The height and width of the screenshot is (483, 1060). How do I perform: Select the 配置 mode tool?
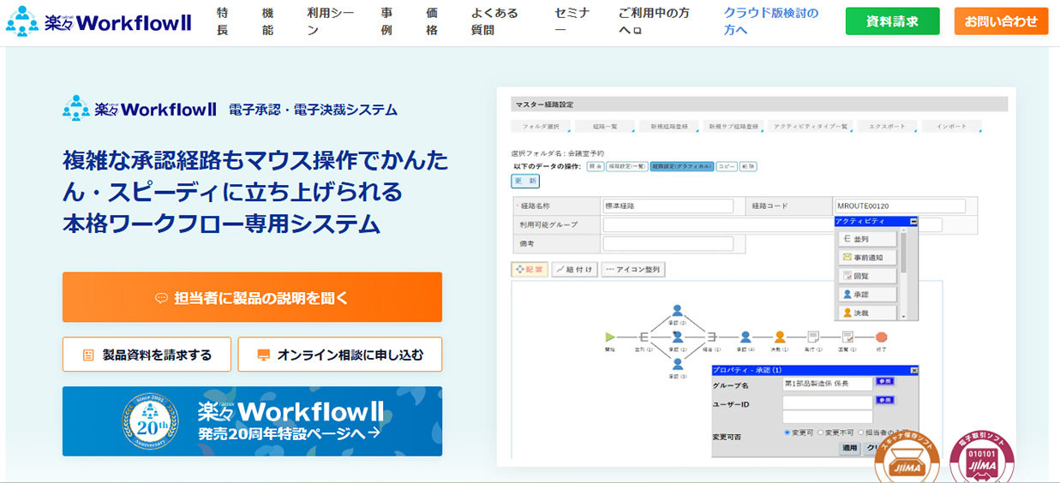tap(529, 270)
